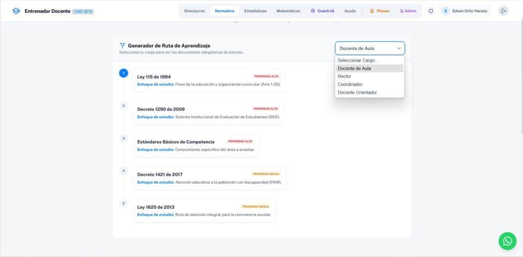Click the user avatar letter E
This screenshot has width=523, height=257.
point(446,11)
